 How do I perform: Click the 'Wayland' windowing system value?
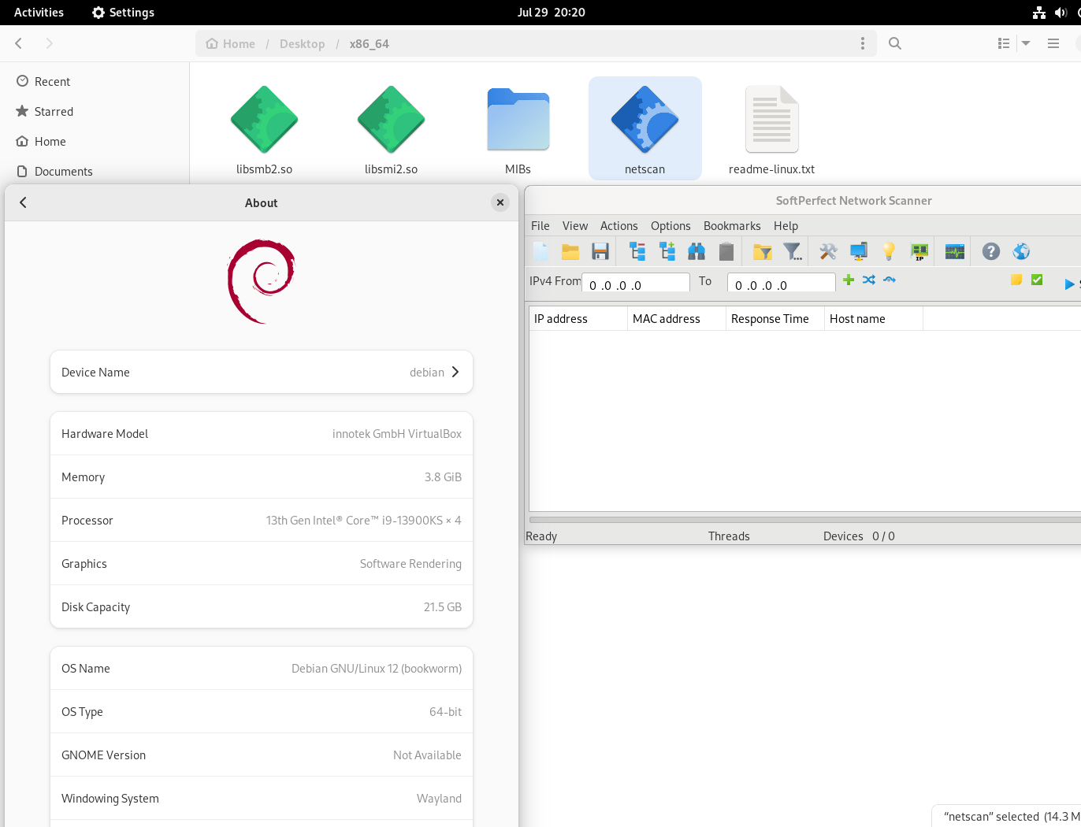pyautogui.click(x=439, y=799)
